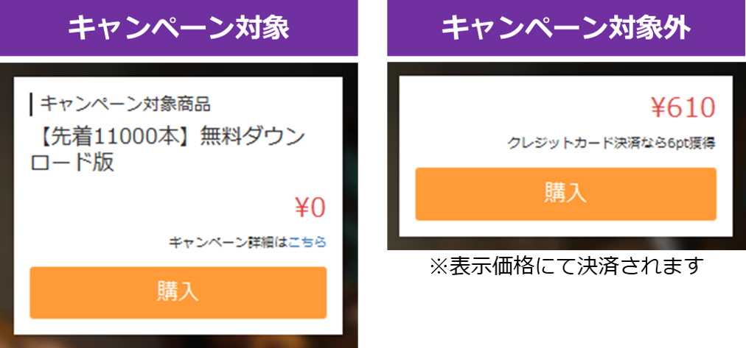
Task: Open the campaign details こちら link
Action: pyautogui.click(x=307, y=242)
